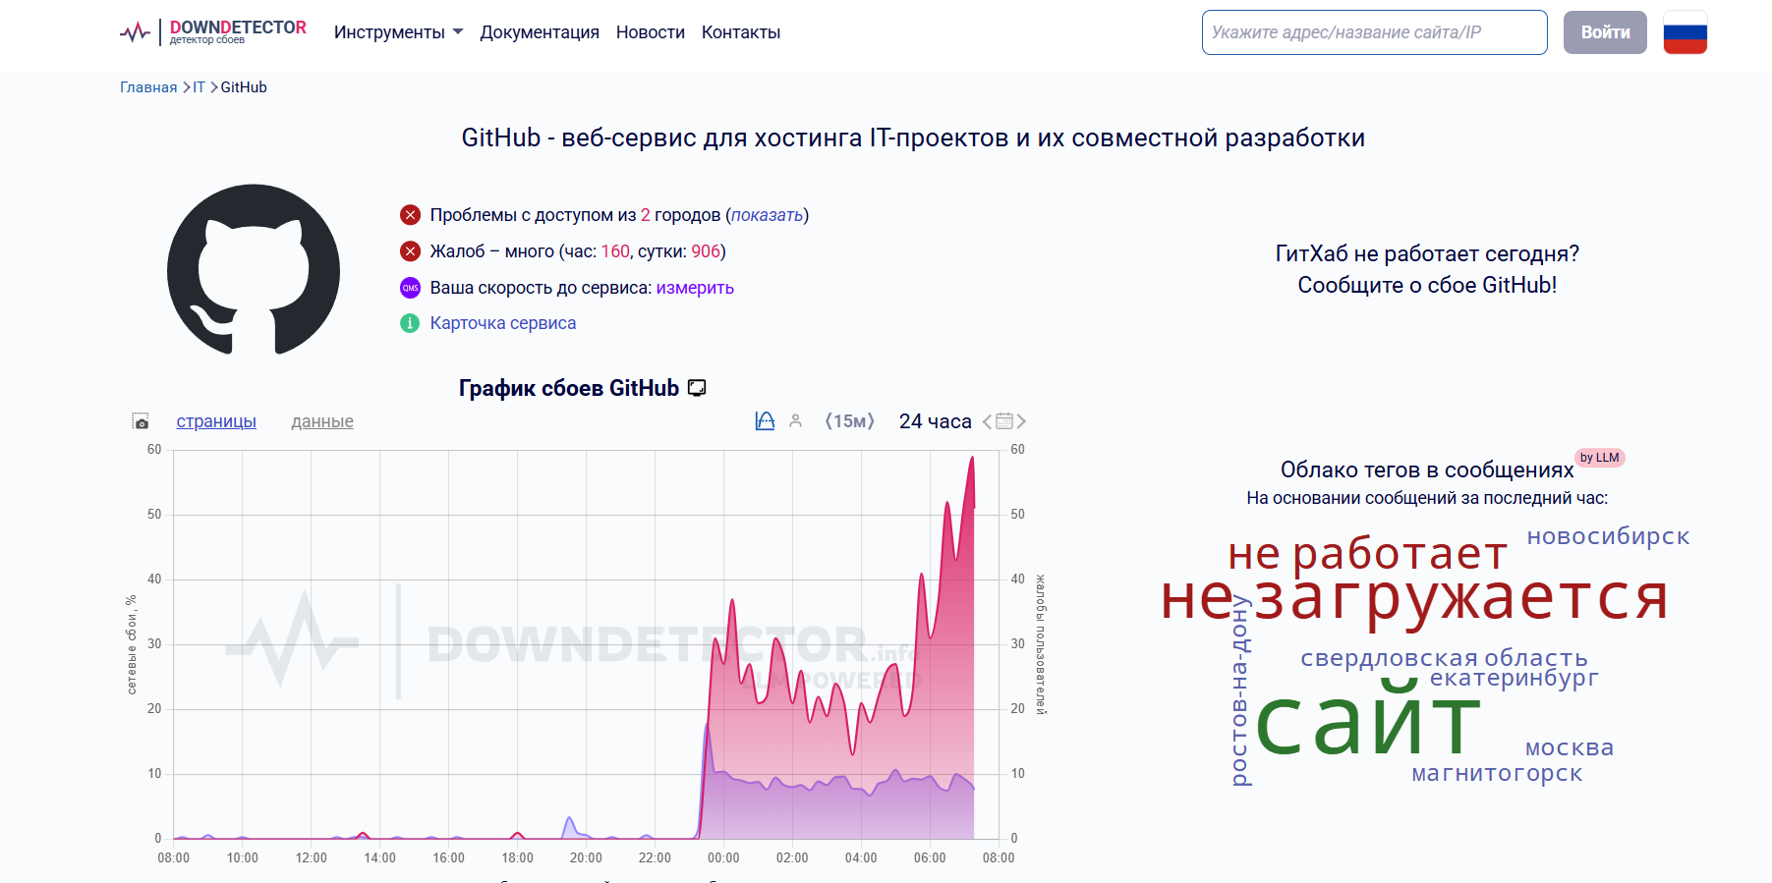Open the IT breadcrumb category
Screen dimensions: 1772x883
200,87
